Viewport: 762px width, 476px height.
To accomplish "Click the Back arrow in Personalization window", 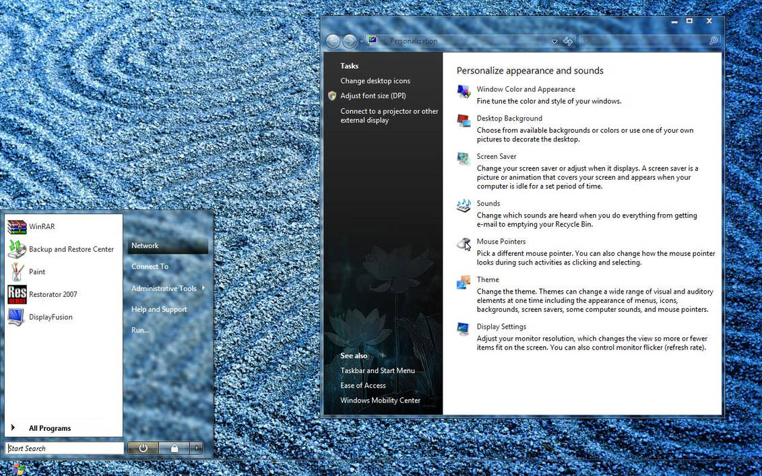I will pyautogui.click(x=333, y=41).
